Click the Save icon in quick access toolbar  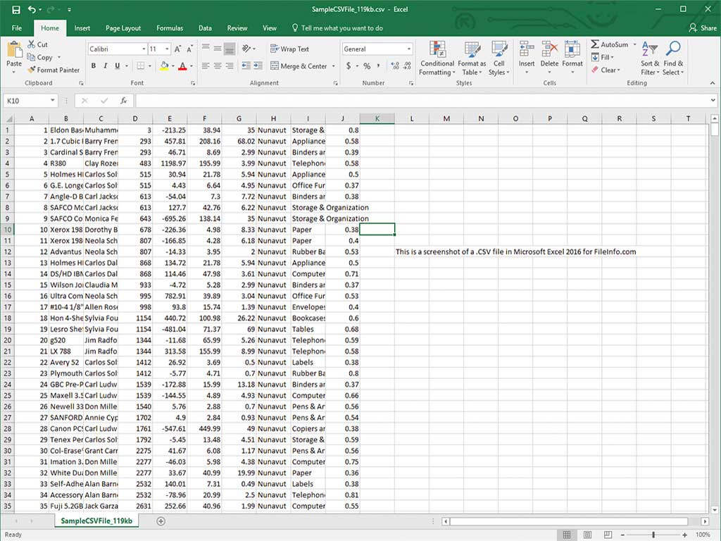point(15,10)
